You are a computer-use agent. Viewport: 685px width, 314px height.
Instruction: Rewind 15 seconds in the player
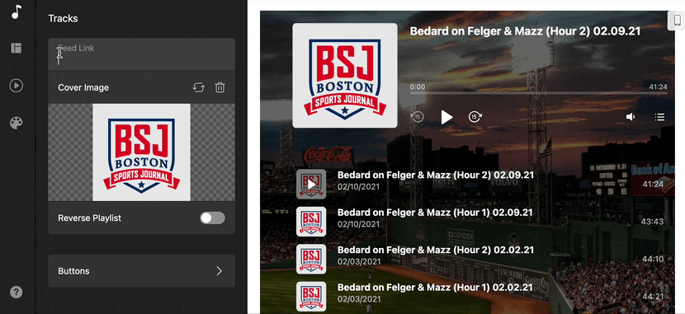418,117
